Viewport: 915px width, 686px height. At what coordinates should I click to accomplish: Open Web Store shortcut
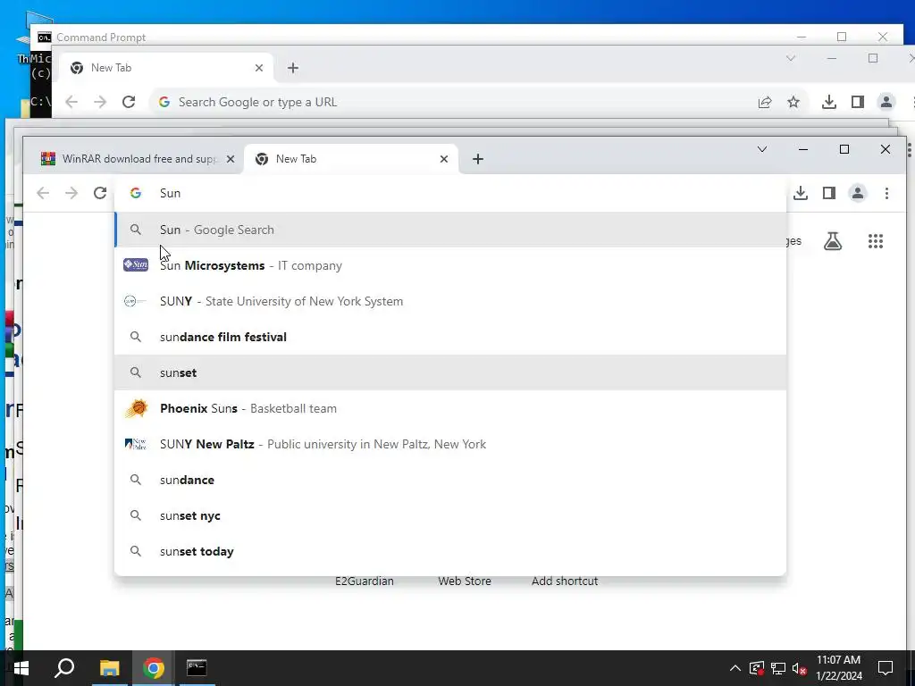coord(465,581)
